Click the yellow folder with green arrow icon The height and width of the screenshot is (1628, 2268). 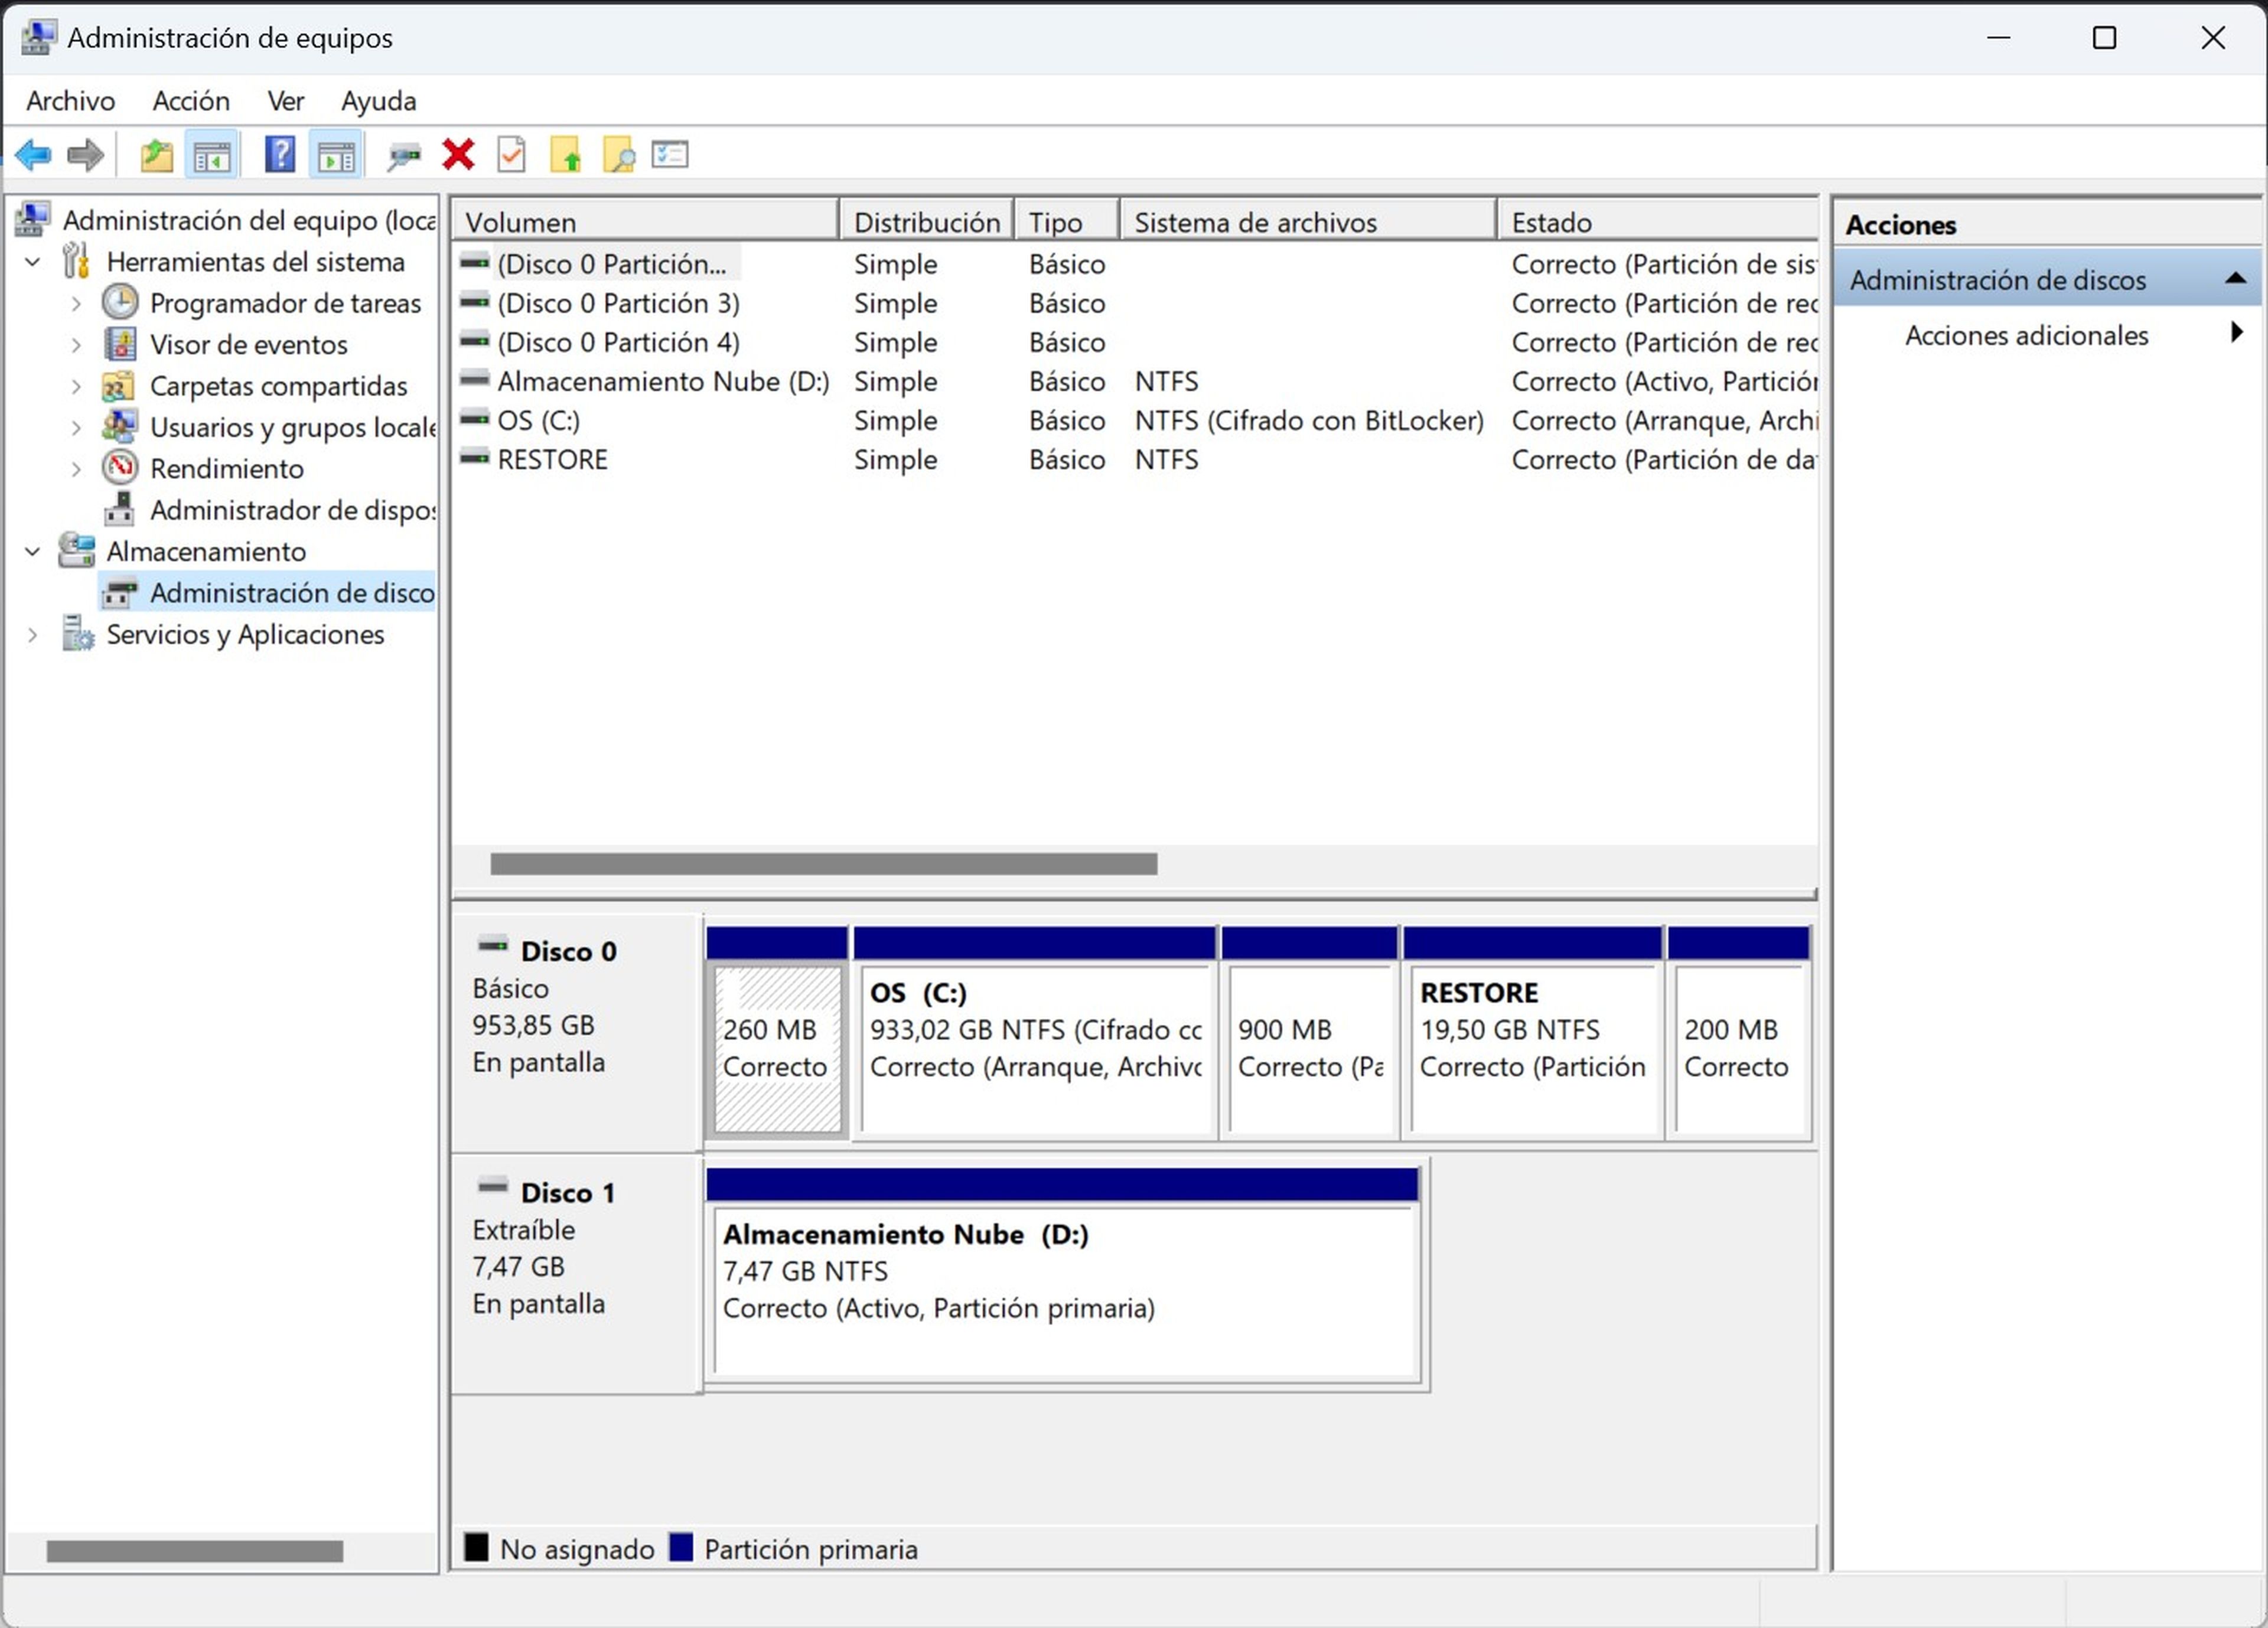(565, 155)
